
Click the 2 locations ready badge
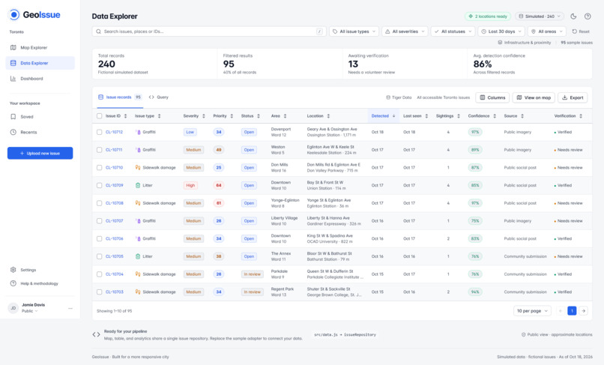488,16
